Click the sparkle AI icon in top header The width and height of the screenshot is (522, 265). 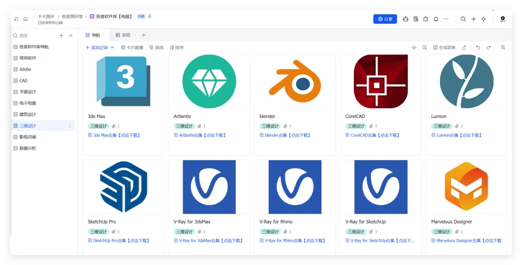(484, 19)
